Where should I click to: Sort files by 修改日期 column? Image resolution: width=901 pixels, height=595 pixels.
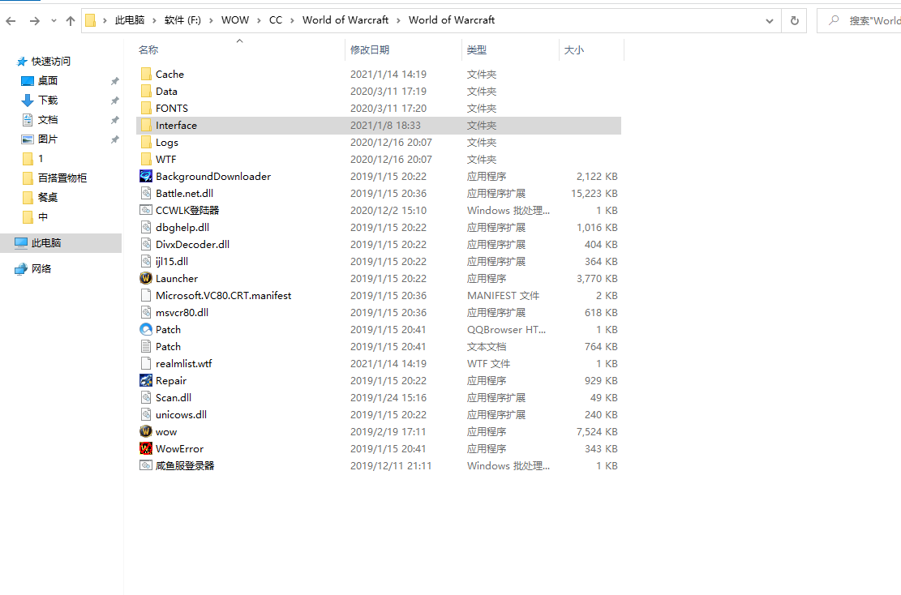coord(370,50)
